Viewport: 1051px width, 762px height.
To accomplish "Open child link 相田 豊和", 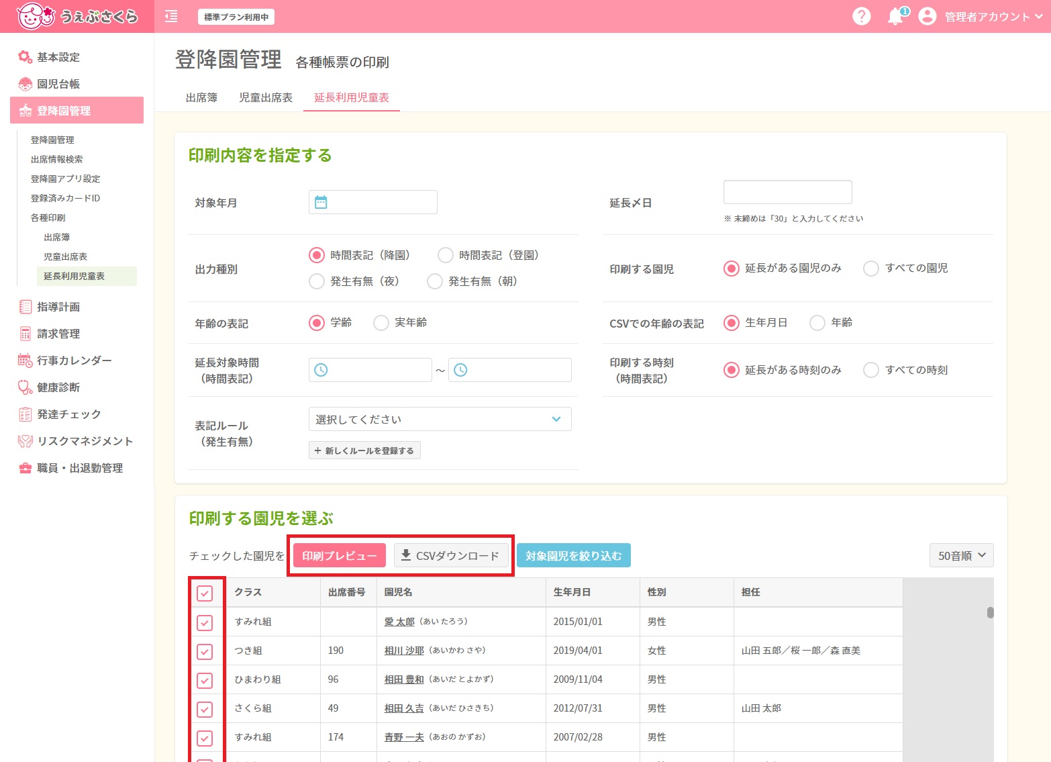I will pyautogui.click(x=404, y=679).
